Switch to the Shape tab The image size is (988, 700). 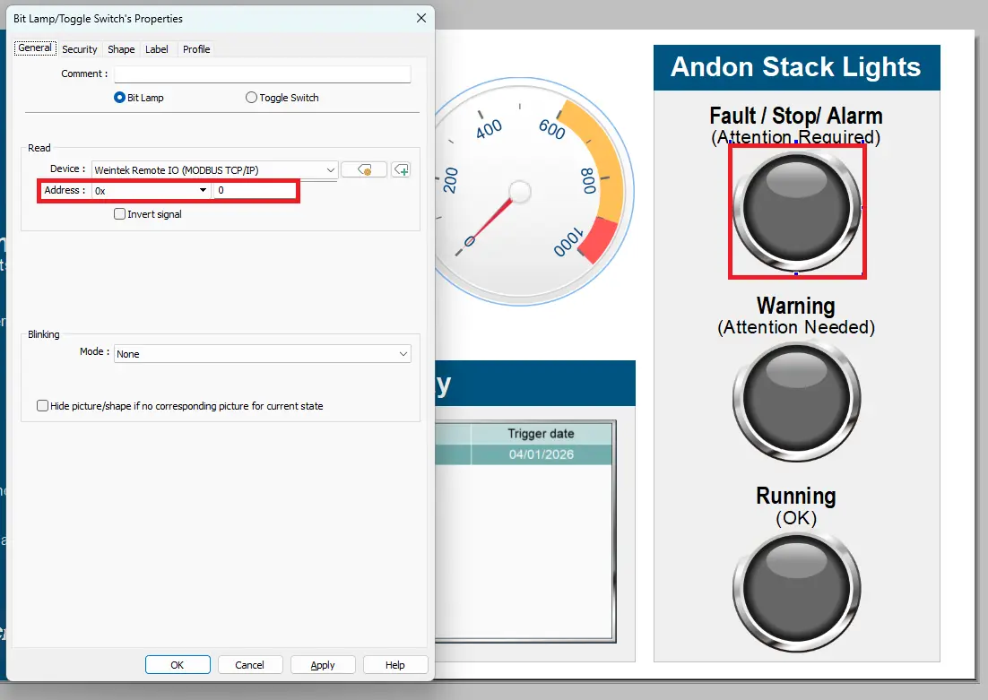coord(120,49)
